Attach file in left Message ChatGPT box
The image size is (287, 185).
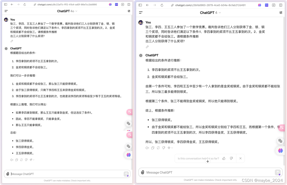(8, 174)
